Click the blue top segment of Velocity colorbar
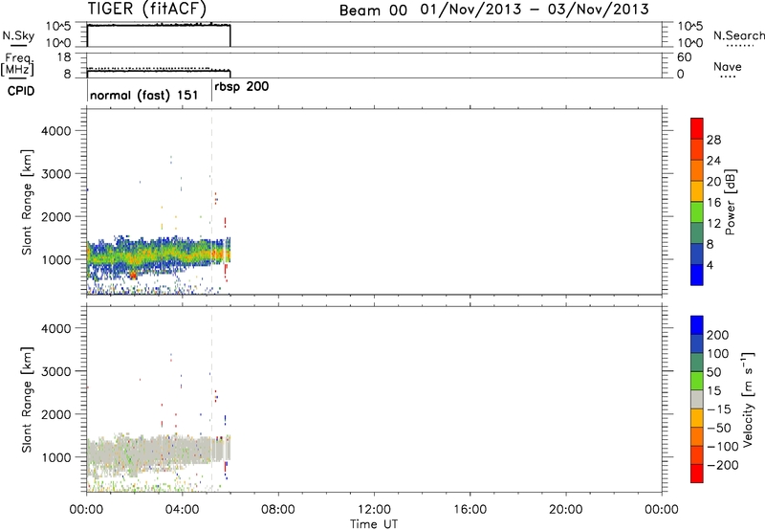The image size is (765, 530). pyautogui.click(x=697, y=325)
